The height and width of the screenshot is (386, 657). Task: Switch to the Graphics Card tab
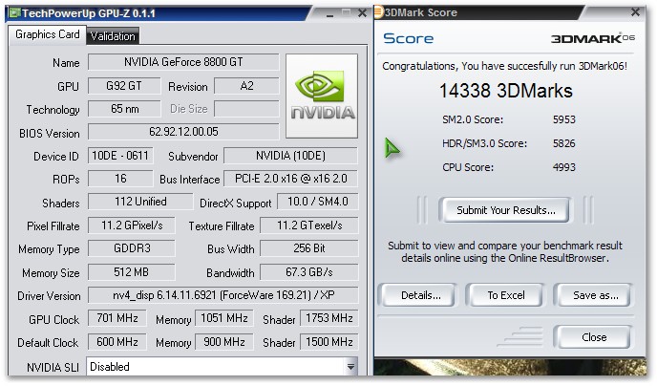(48, 34)
